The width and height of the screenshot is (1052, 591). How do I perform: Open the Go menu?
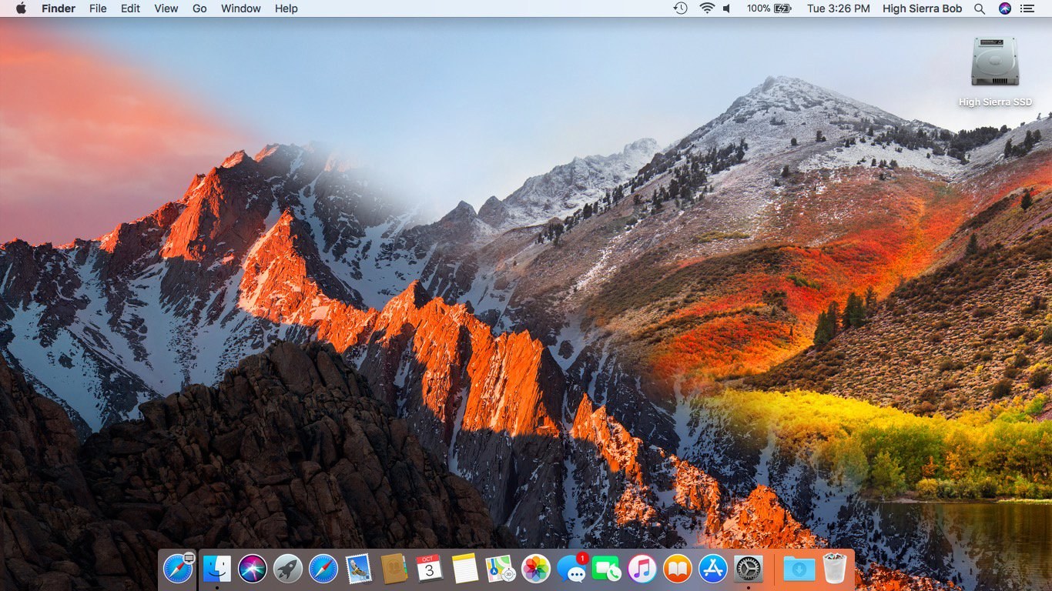click(x=199, y=8)
